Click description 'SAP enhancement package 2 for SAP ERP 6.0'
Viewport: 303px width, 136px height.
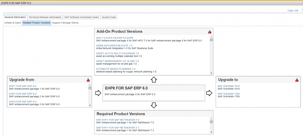pos(34,96)
